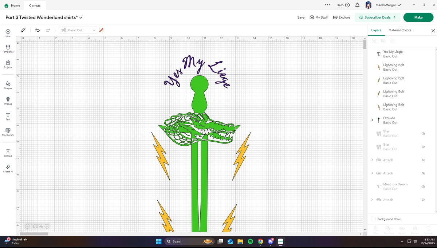Expand the Exclude layer group
Viewport: 437px width, 248px height.
[x=372, y=119]
